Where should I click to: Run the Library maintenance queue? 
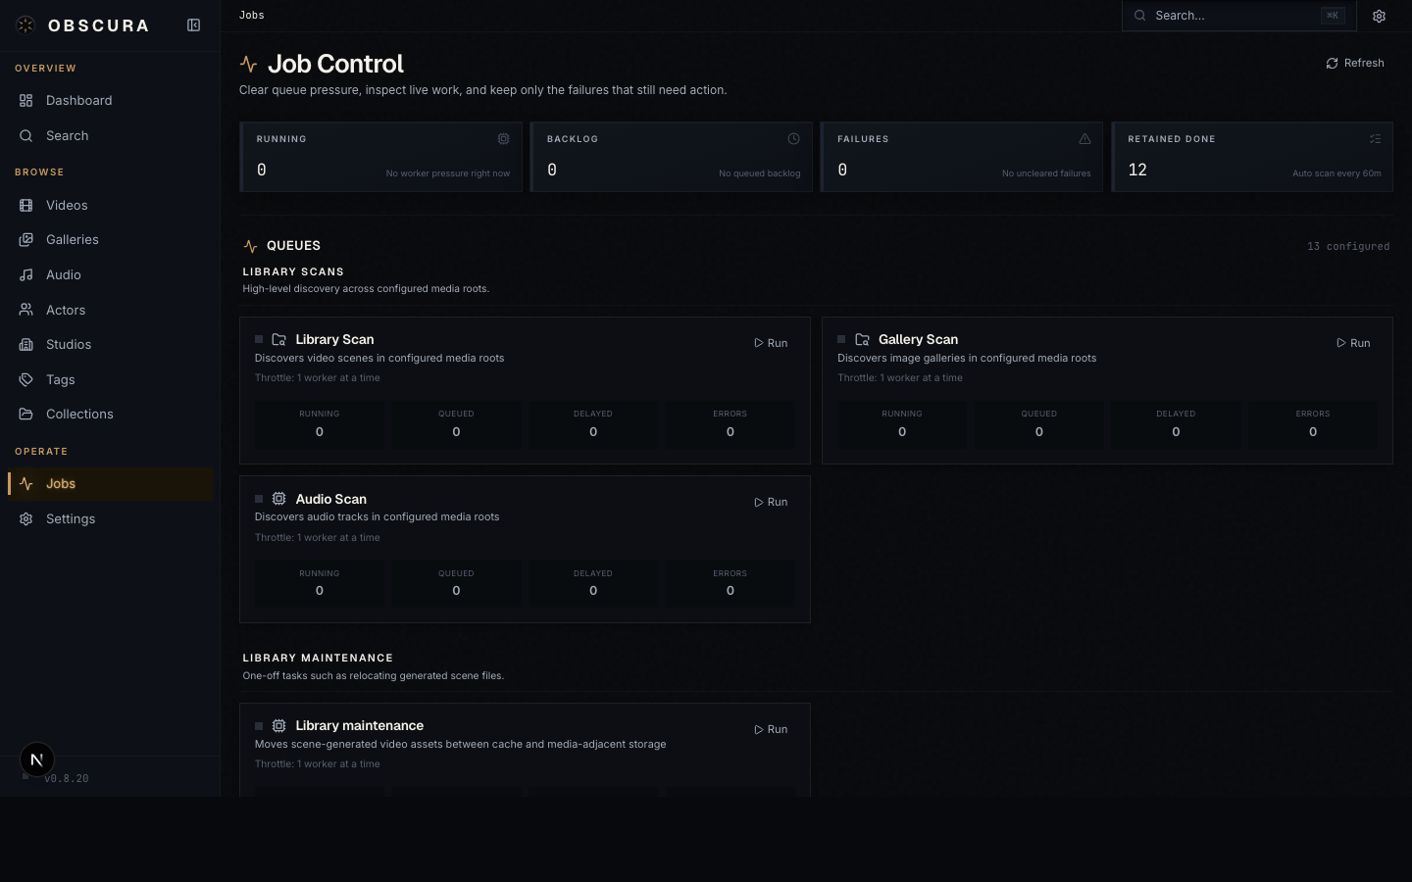point(771,729)
